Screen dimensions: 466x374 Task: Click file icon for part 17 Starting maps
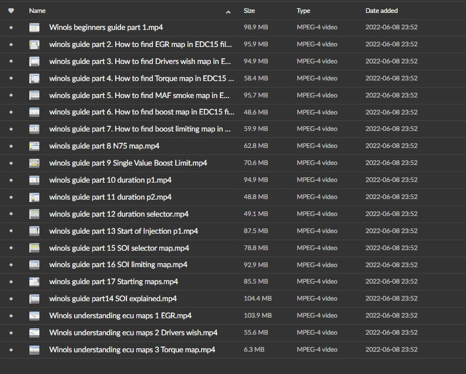(35, 282)
